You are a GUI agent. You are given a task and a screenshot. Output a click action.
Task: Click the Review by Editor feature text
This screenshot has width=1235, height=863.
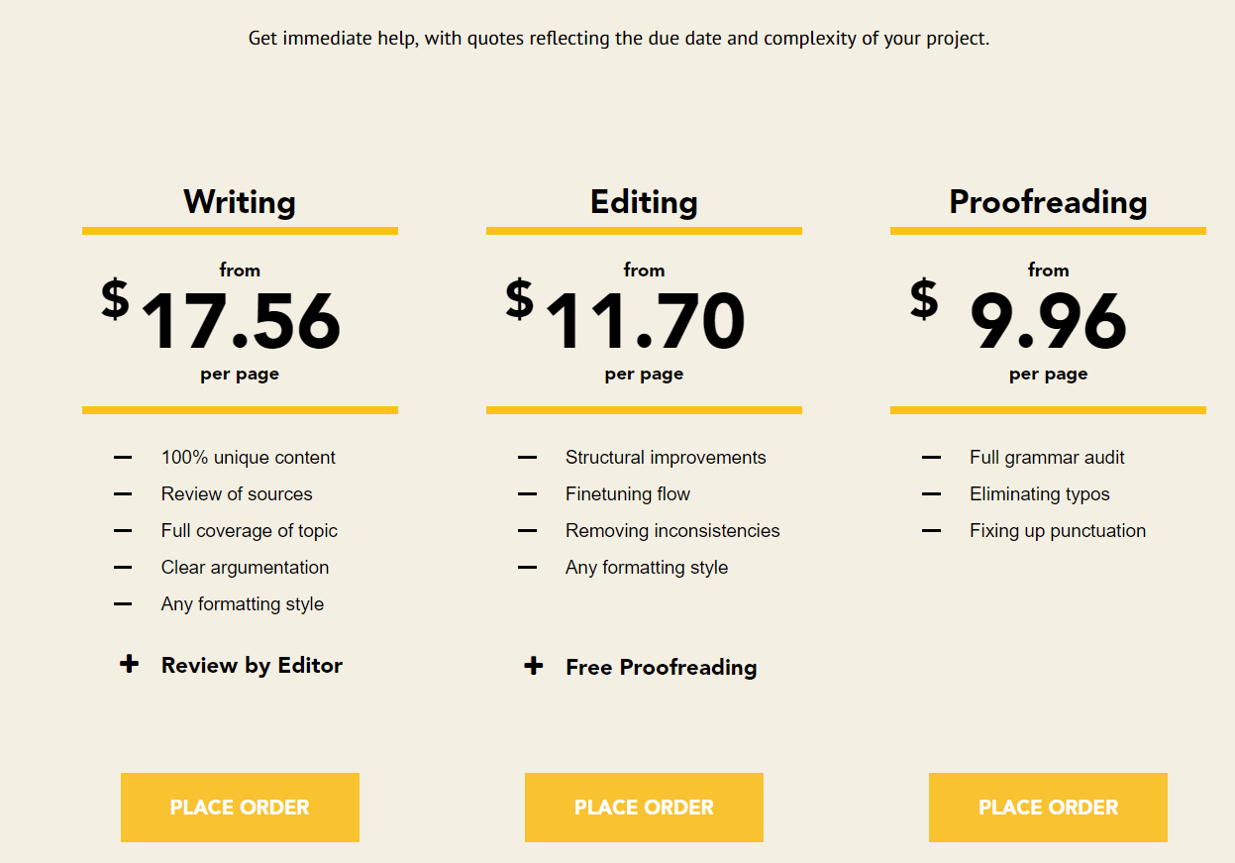tap(252, 666)
